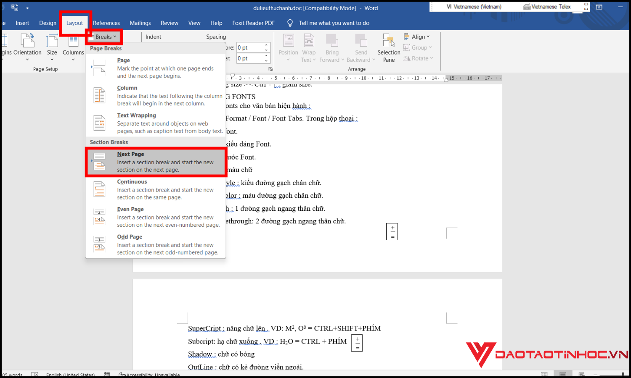Click the Position arrange icon

289,41
